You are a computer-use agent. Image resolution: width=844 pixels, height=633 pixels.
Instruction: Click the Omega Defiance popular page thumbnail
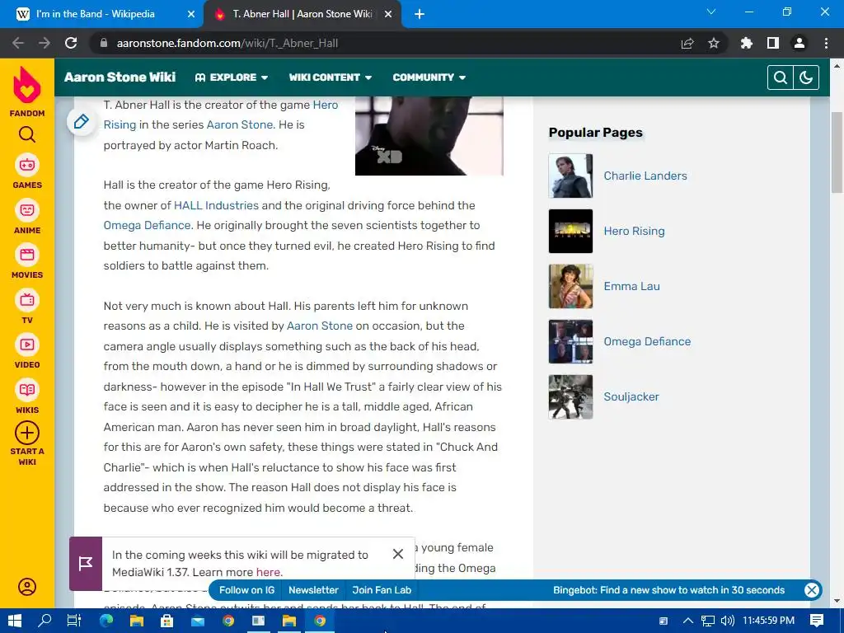coord(570,341)
